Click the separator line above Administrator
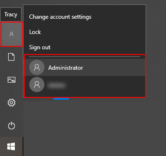Screen dimensions: 166x156 pyautogui.click(x=84, y=57)
